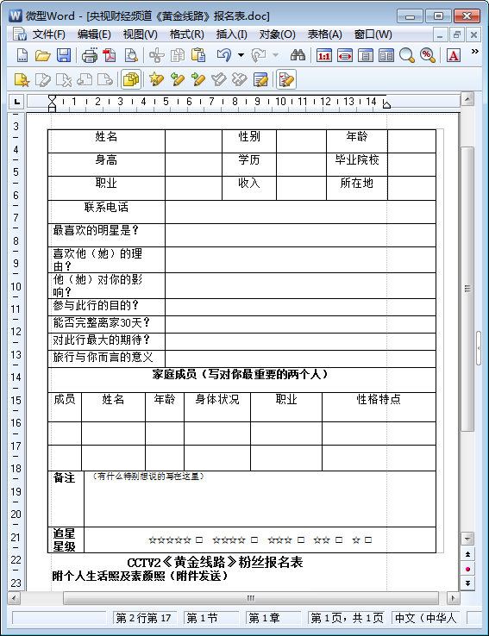Click vertical scrollbar up arrow
Screen dimensions: 489x636
(x=467, y=99)
